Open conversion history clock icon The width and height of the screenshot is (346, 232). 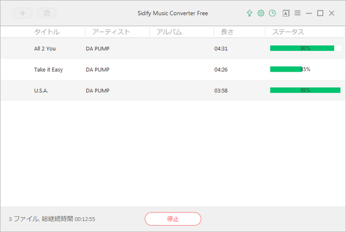(x=272, y=13)
